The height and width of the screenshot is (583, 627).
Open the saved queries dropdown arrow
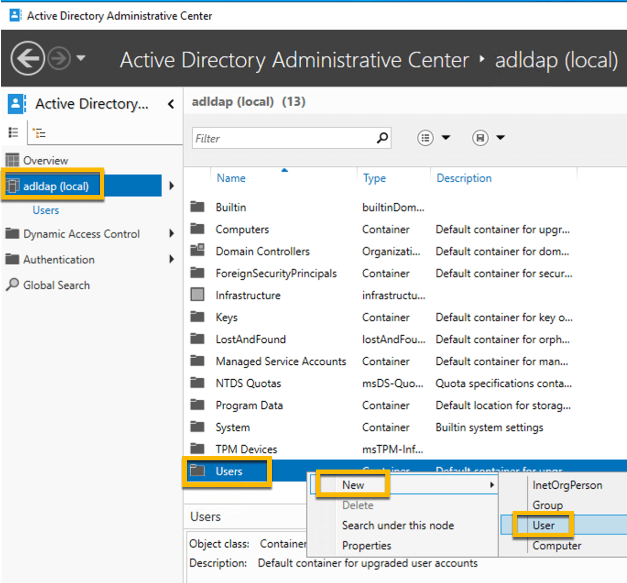501,137
